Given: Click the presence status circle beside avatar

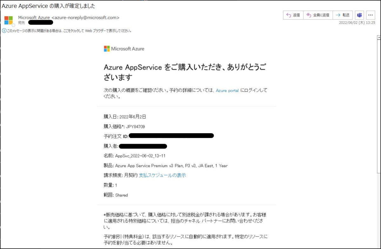Looking at the screenshot, I should (13, 25).
